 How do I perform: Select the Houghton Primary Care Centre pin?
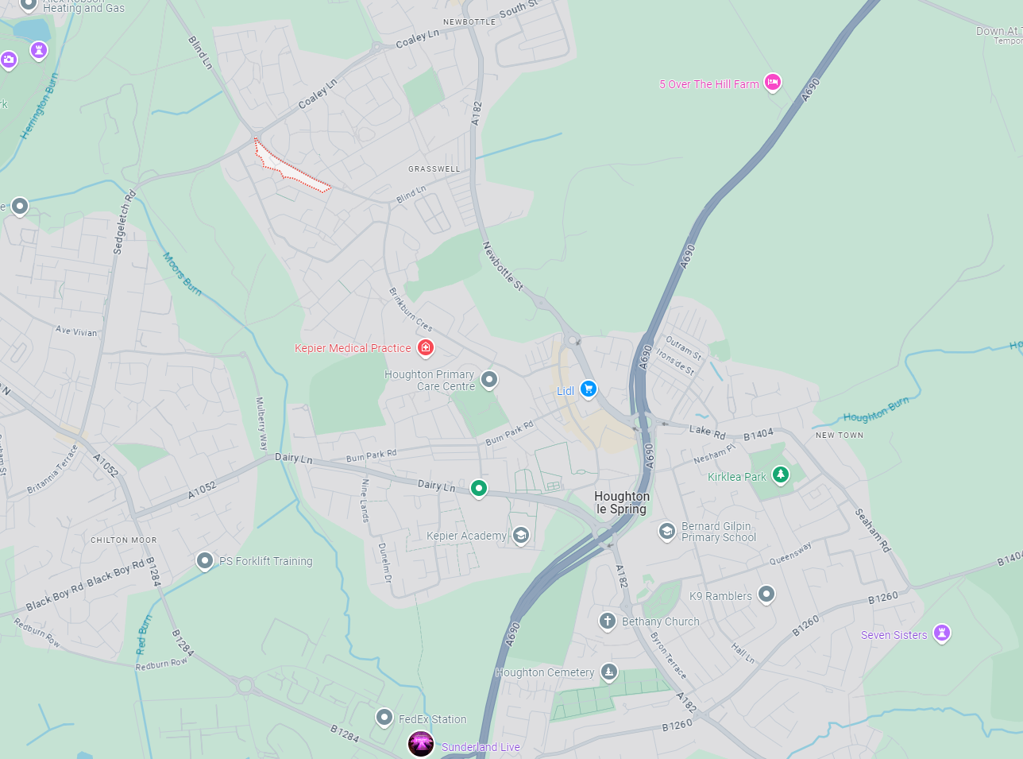pos(489,379)
